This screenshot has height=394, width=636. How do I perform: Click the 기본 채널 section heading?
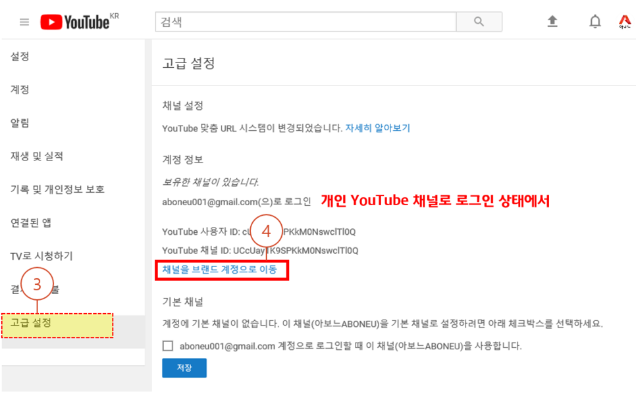(182, 302)
